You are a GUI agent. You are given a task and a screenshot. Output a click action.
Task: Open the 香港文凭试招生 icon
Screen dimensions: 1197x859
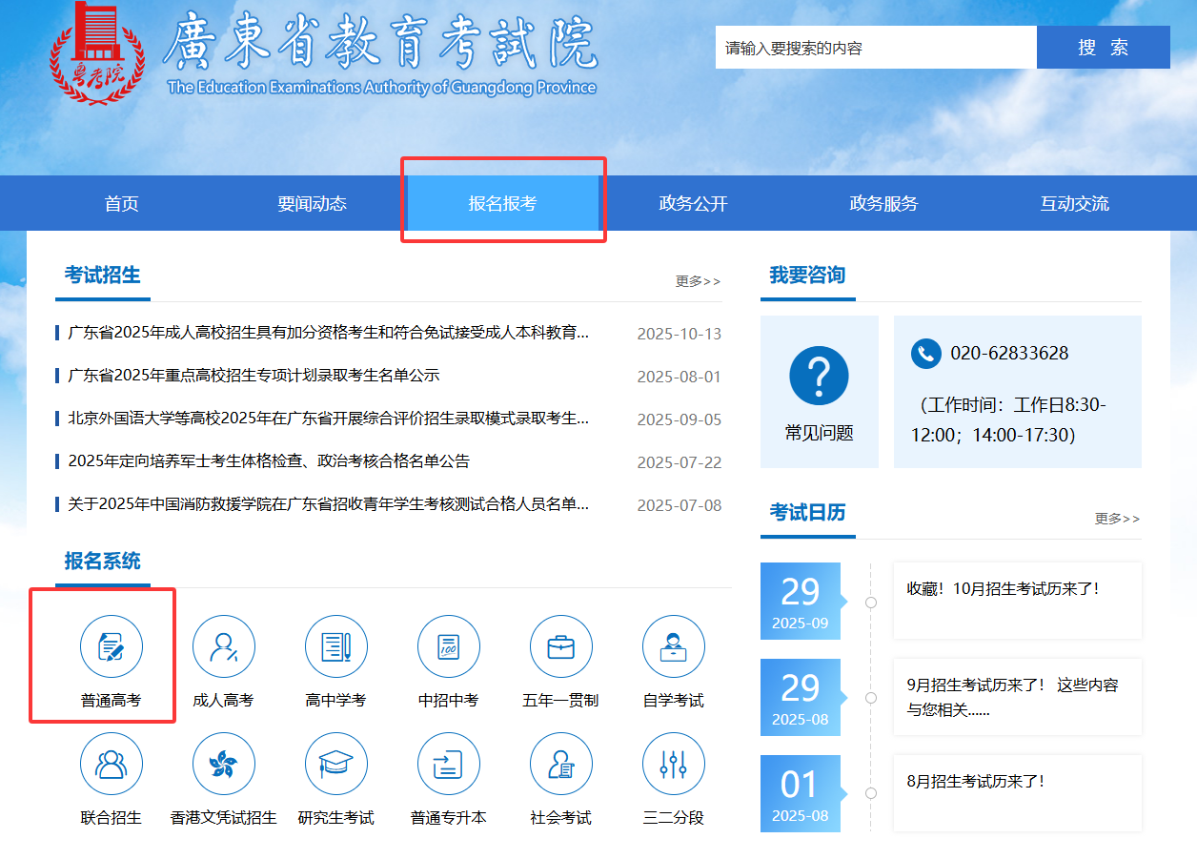pyautogui.click(x=224, y=764)
